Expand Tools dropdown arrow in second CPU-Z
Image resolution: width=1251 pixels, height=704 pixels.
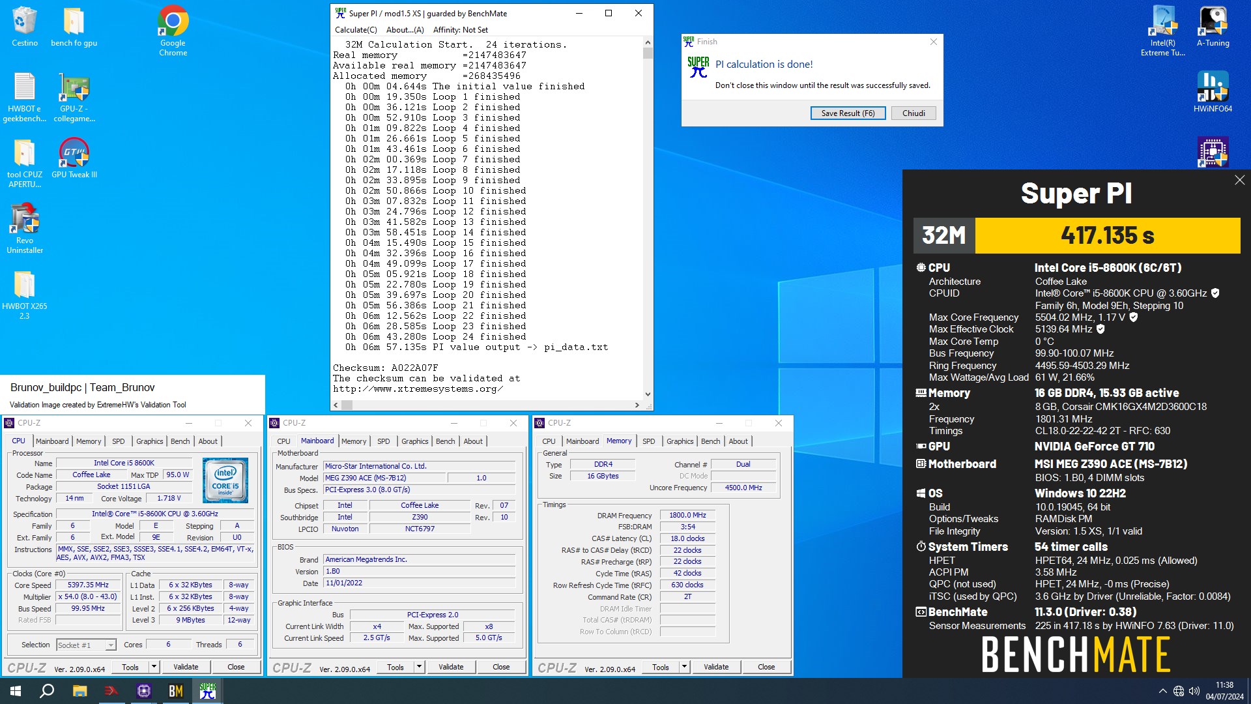click(x=419, y=667)
